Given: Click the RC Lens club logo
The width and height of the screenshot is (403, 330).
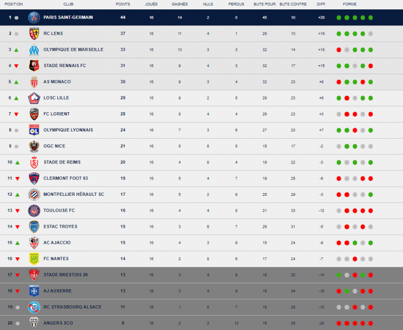Looking at the screenshot, I should (x=34, y=34).
